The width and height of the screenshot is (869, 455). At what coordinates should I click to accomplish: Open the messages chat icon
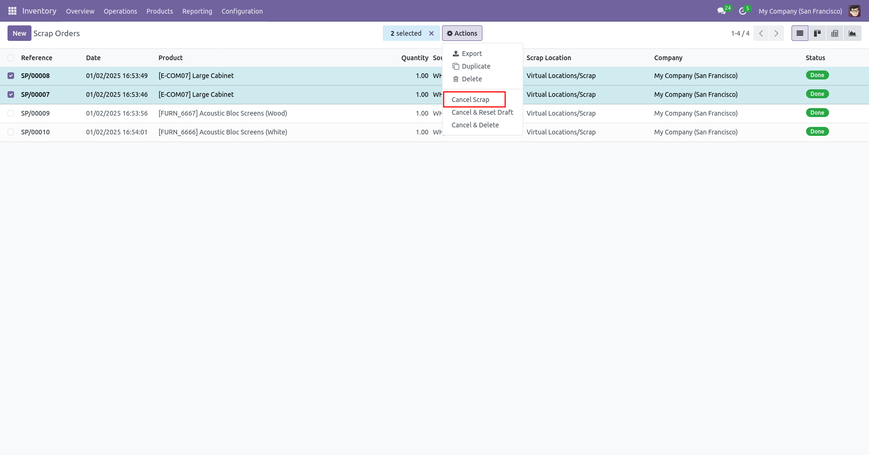pos(722,11)
